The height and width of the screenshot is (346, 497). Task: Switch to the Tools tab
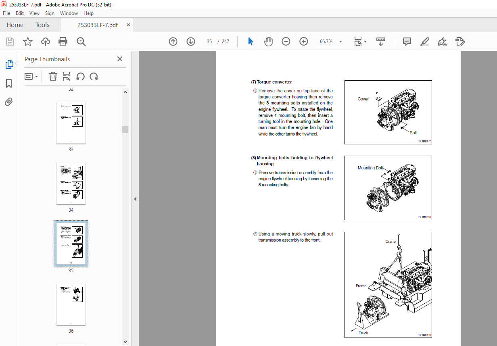point(42,25)
